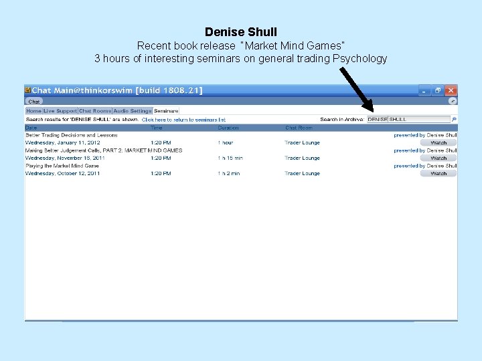Switch to the Home tab
The image size is (482, 361).
(x=33, y=111)
